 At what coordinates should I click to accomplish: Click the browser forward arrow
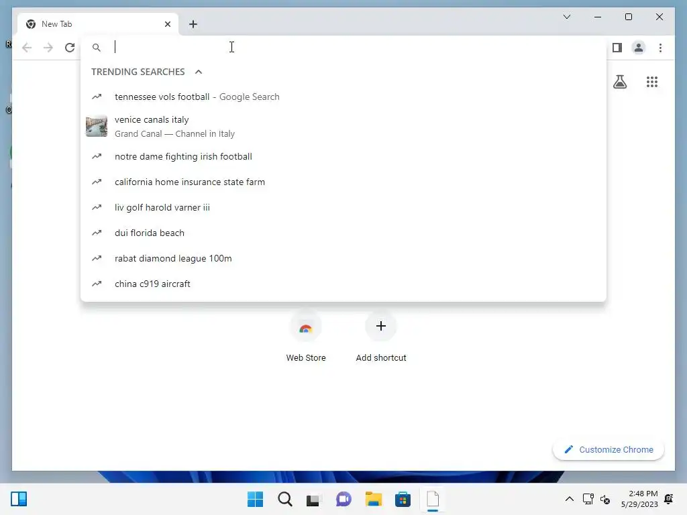click(48, 48)
